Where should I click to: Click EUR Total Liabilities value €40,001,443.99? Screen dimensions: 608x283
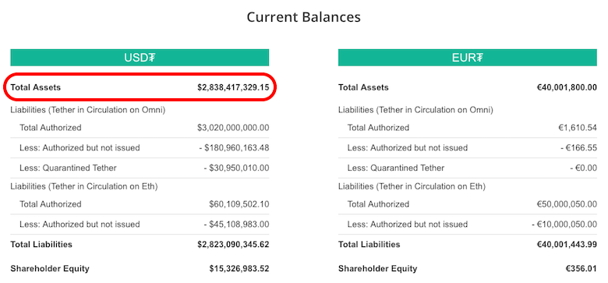567,245
